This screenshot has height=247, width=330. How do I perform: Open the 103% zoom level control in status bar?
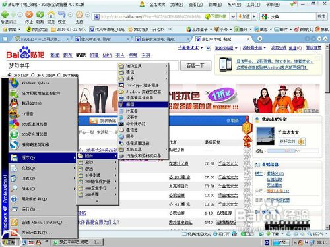(x=317, y=234)
